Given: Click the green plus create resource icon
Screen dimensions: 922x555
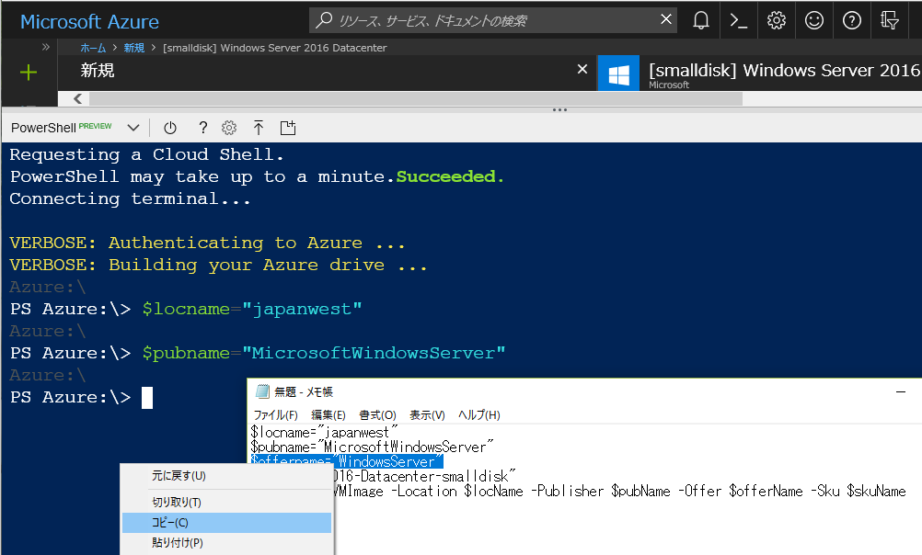Looking at the screenshot, I should [x=29, y=73].
